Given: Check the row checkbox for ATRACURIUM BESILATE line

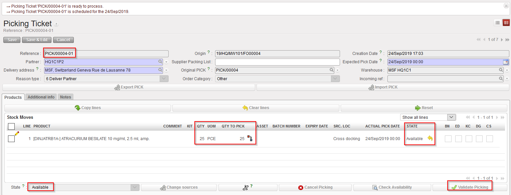Looking at the screenshot, I should [11, 139].
